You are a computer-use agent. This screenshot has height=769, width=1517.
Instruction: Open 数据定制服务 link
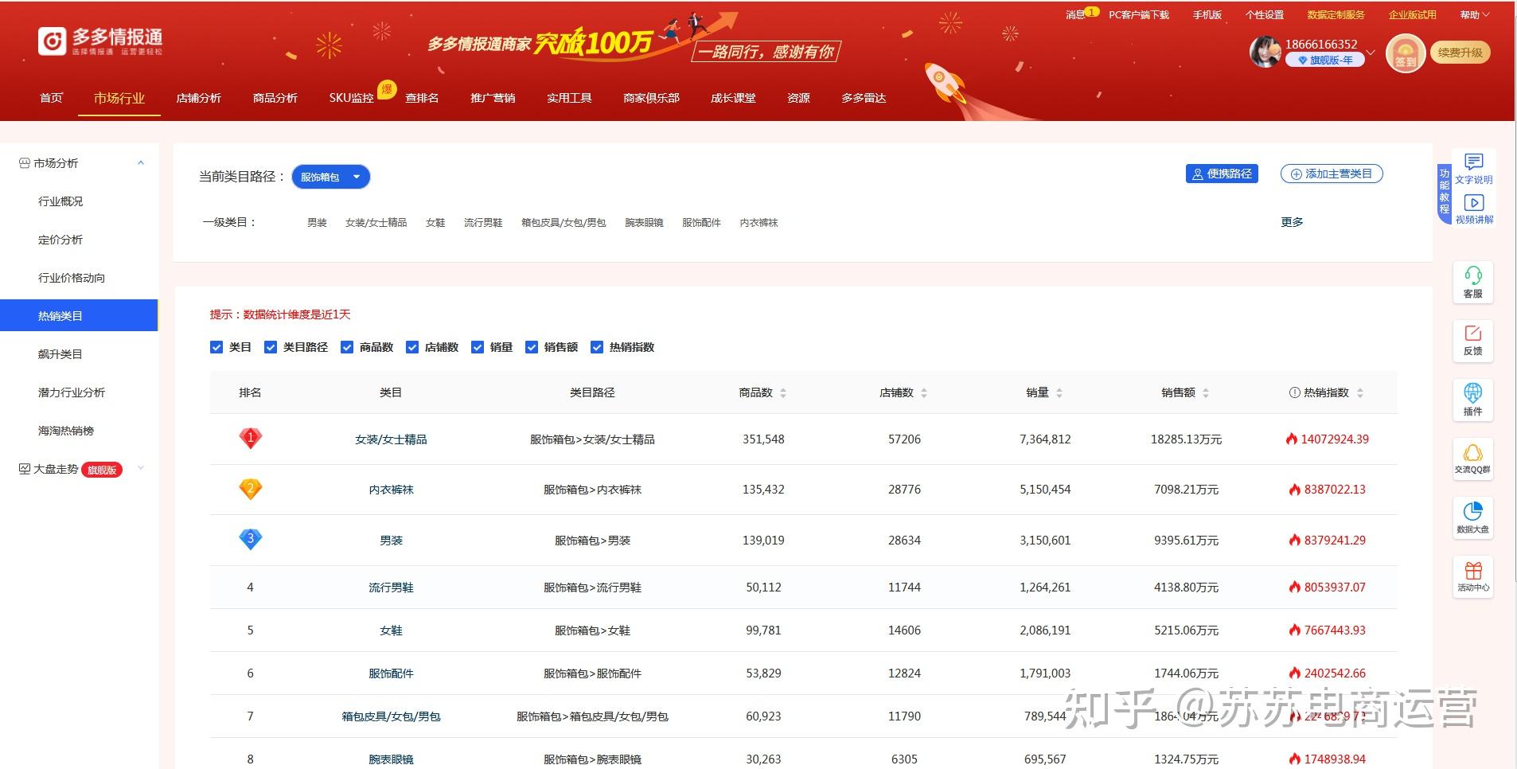point(1336,15)
